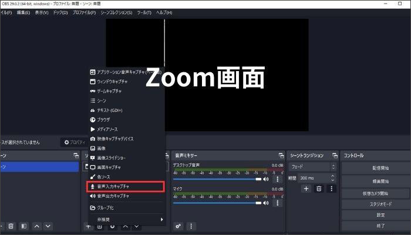Add a 画像 image source

coord(126,148)
